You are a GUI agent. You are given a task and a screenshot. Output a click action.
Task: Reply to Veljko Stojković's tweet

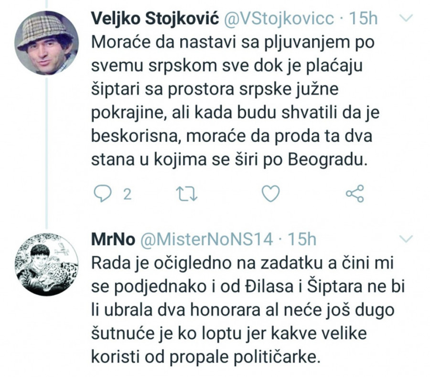tap(100, 194)
